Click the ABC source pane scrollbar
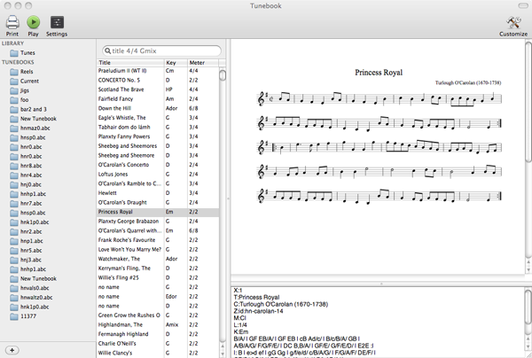The image size is (532, 358). (528, 307)
